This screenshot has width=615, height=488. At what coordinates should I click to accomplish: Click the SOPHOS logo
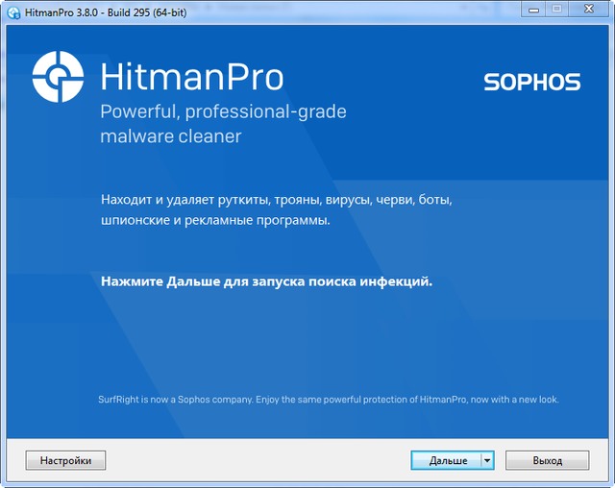(532, 82)
